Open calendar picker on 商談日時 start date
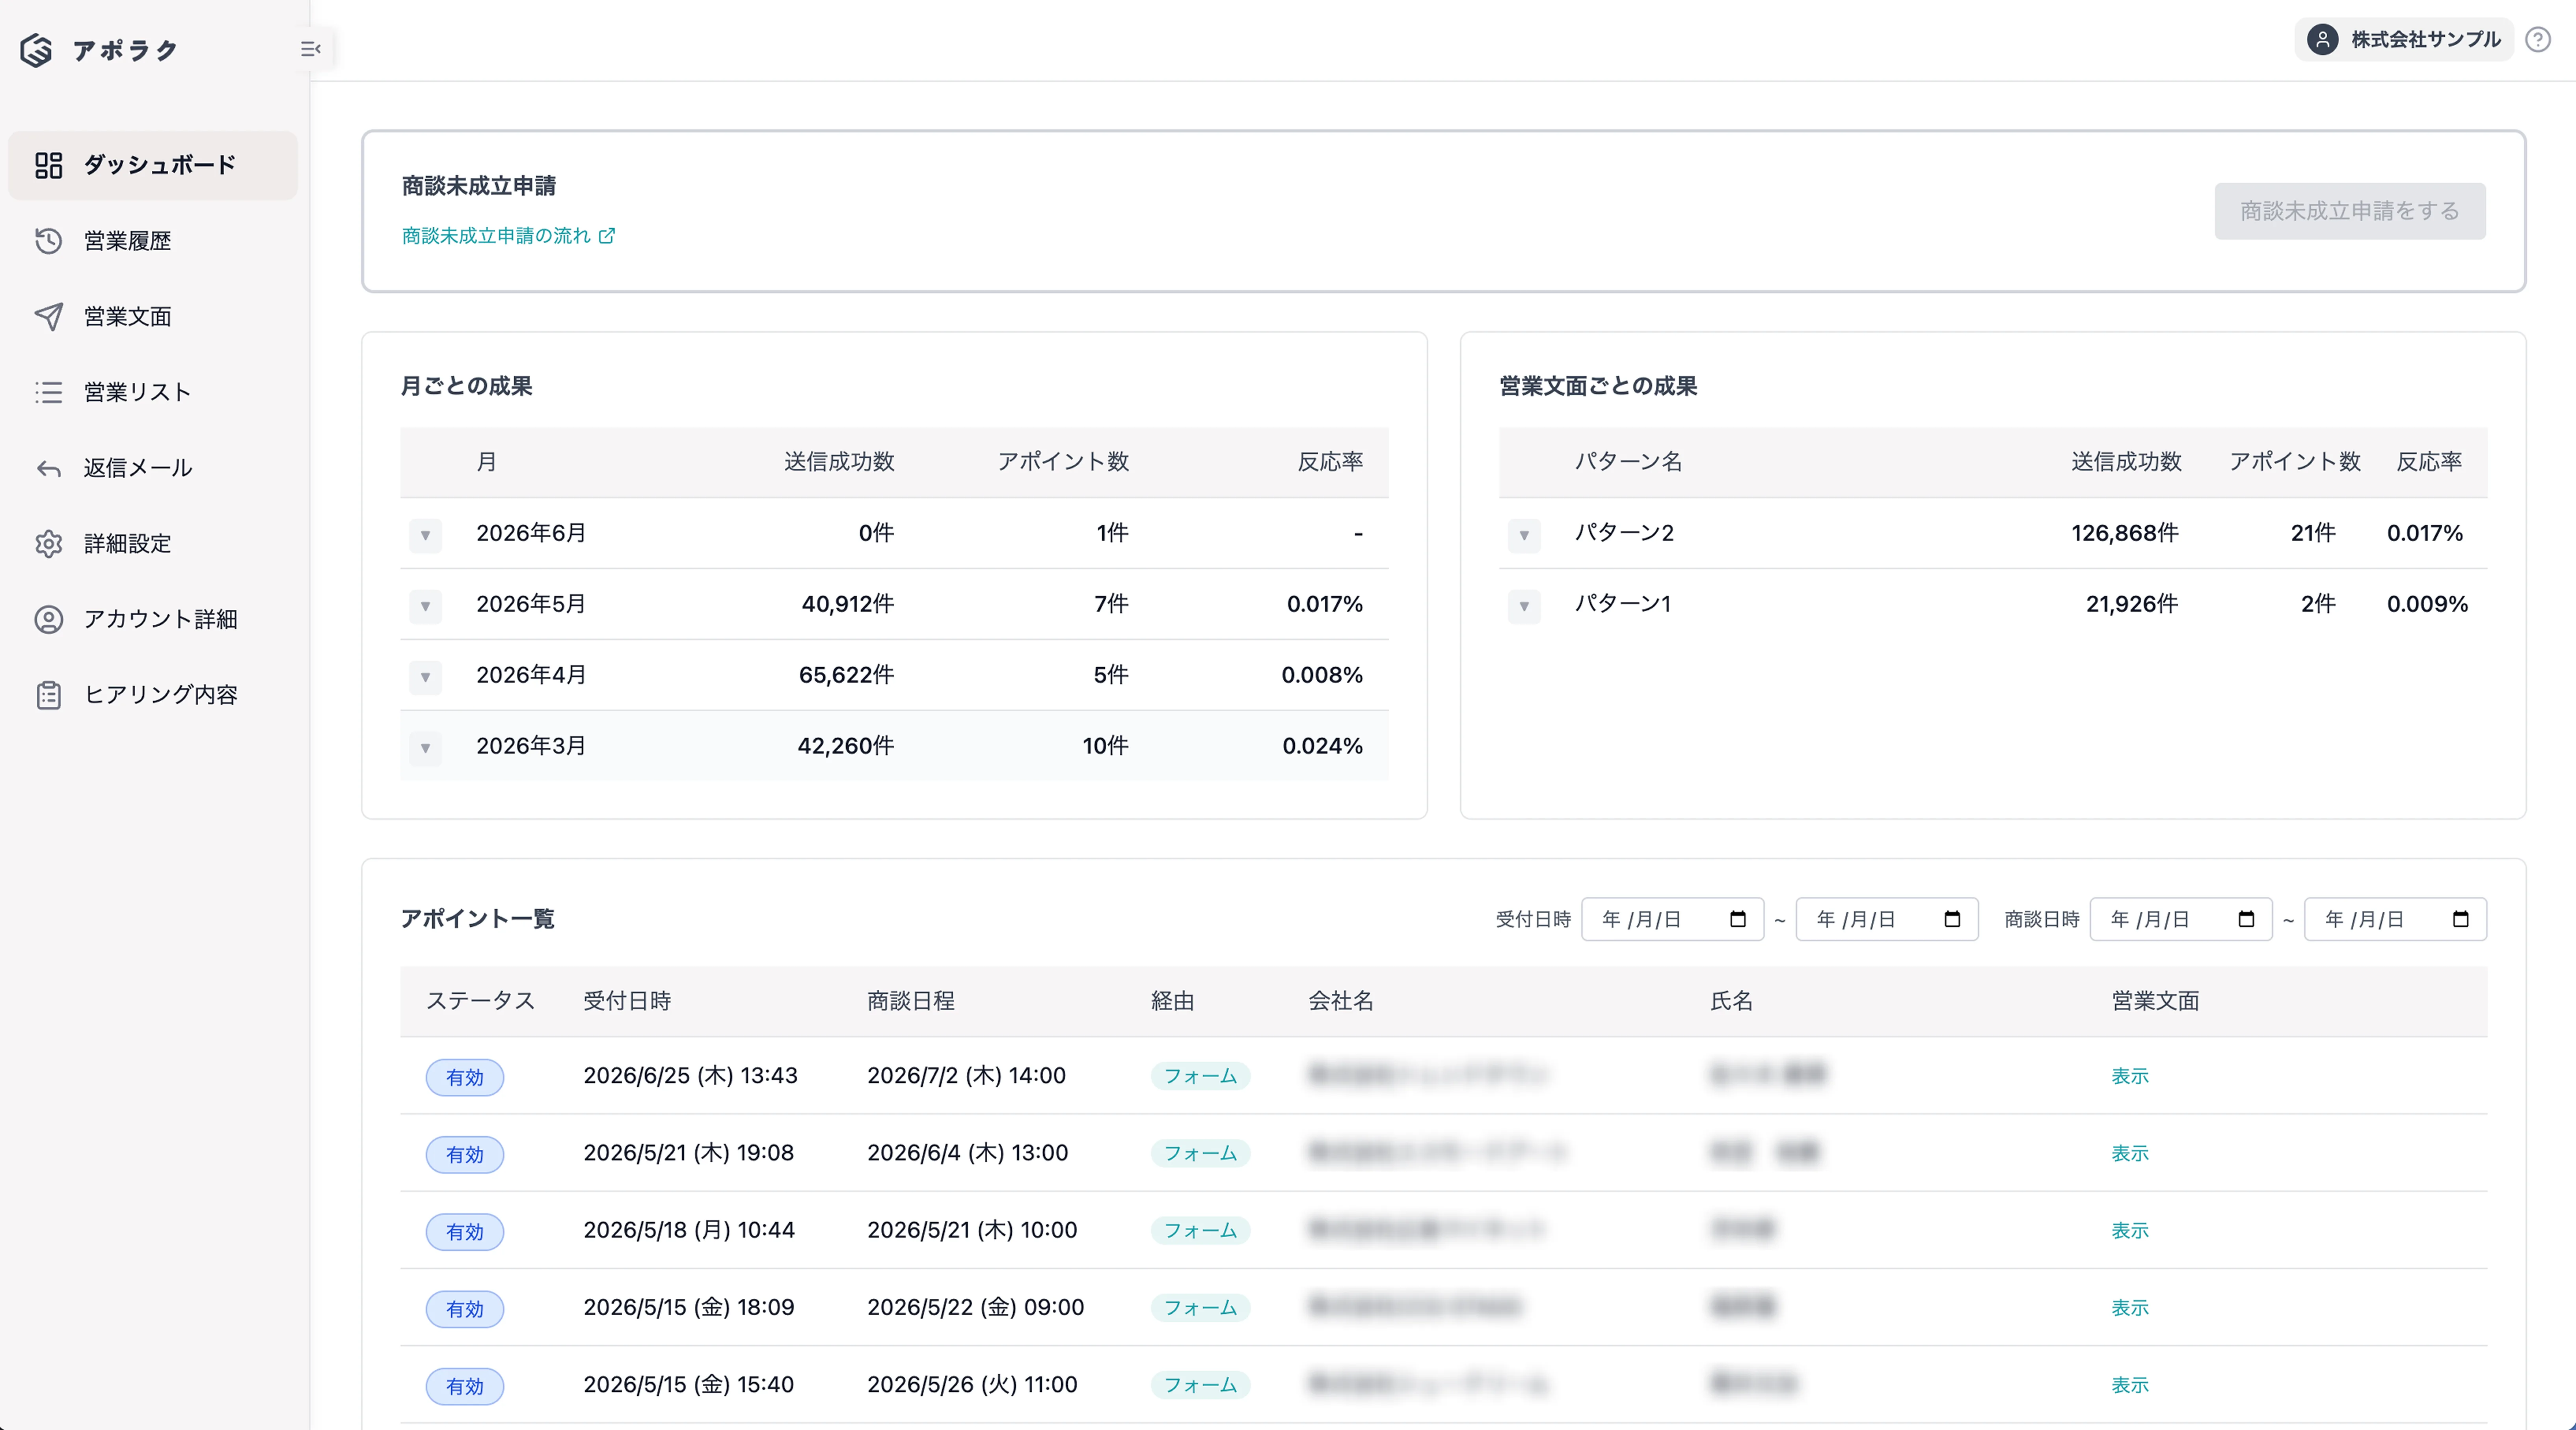 click(2246, 920)
